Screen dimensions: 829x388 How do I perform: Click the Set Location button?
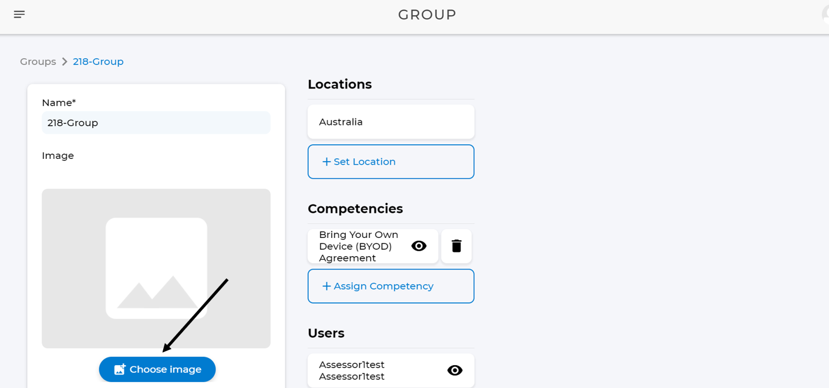click(x=391, y=162)
